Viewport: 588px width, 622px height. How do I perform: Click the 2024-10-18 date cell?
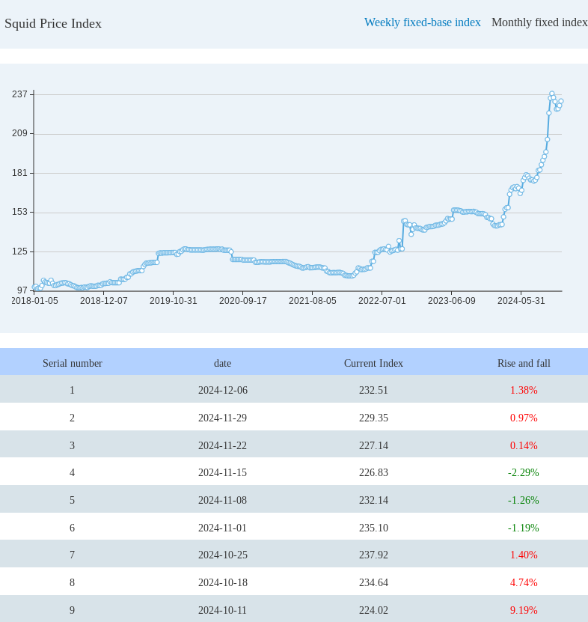tap(222, 582)
